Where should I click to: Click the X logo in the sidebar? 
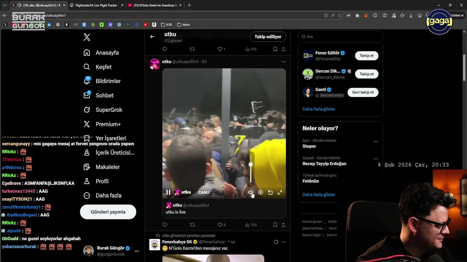pyautogui.click(x=87, y=37)
